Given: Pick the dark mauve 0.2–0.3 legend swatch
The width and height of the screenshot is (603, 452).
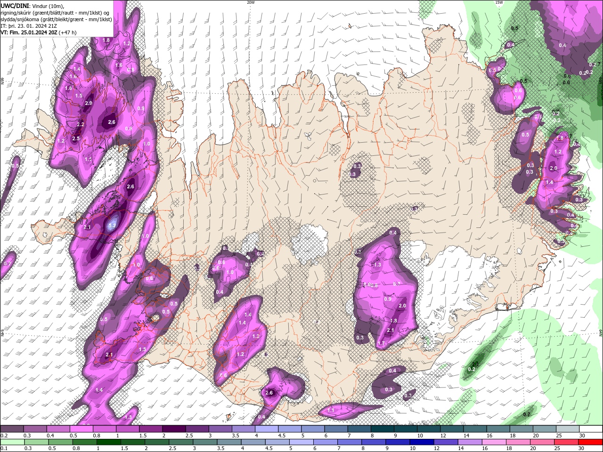Looking at the screenshot, I should (x=12, y=429).
